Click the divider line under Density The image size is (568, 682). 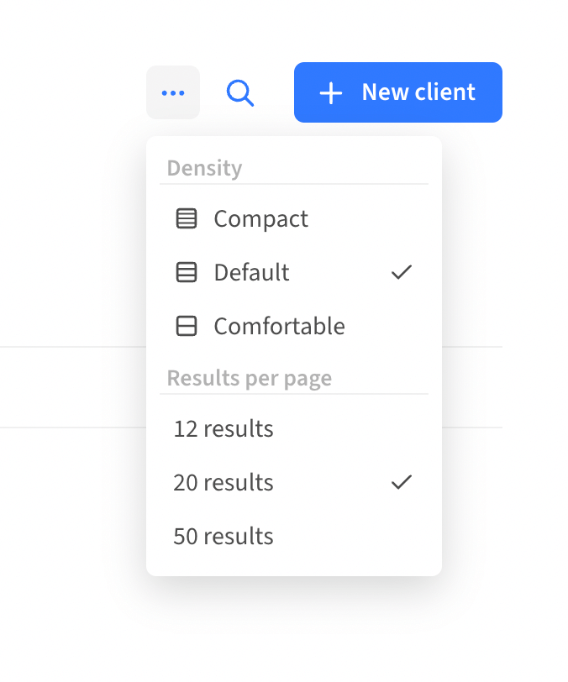click(x=294, y=184)
